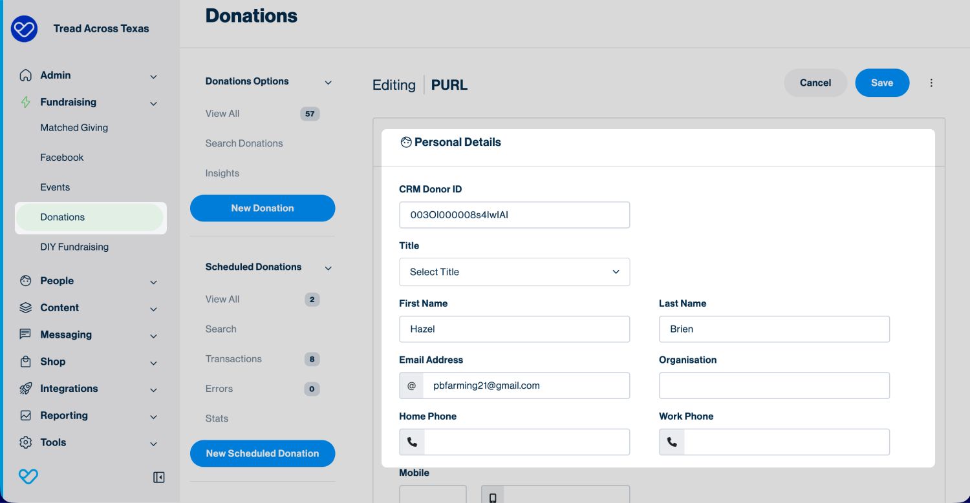Screen dimensions: 970x503
Task: Collapse the Scheduled Donations section
Action: tap(328, 268)
